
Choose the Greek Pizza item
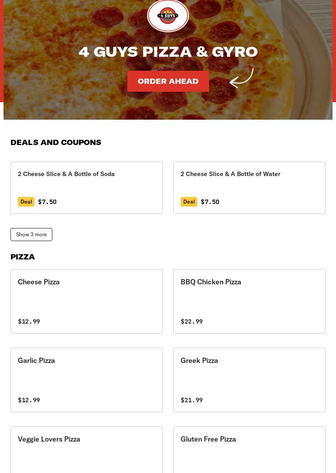point(249,380)
